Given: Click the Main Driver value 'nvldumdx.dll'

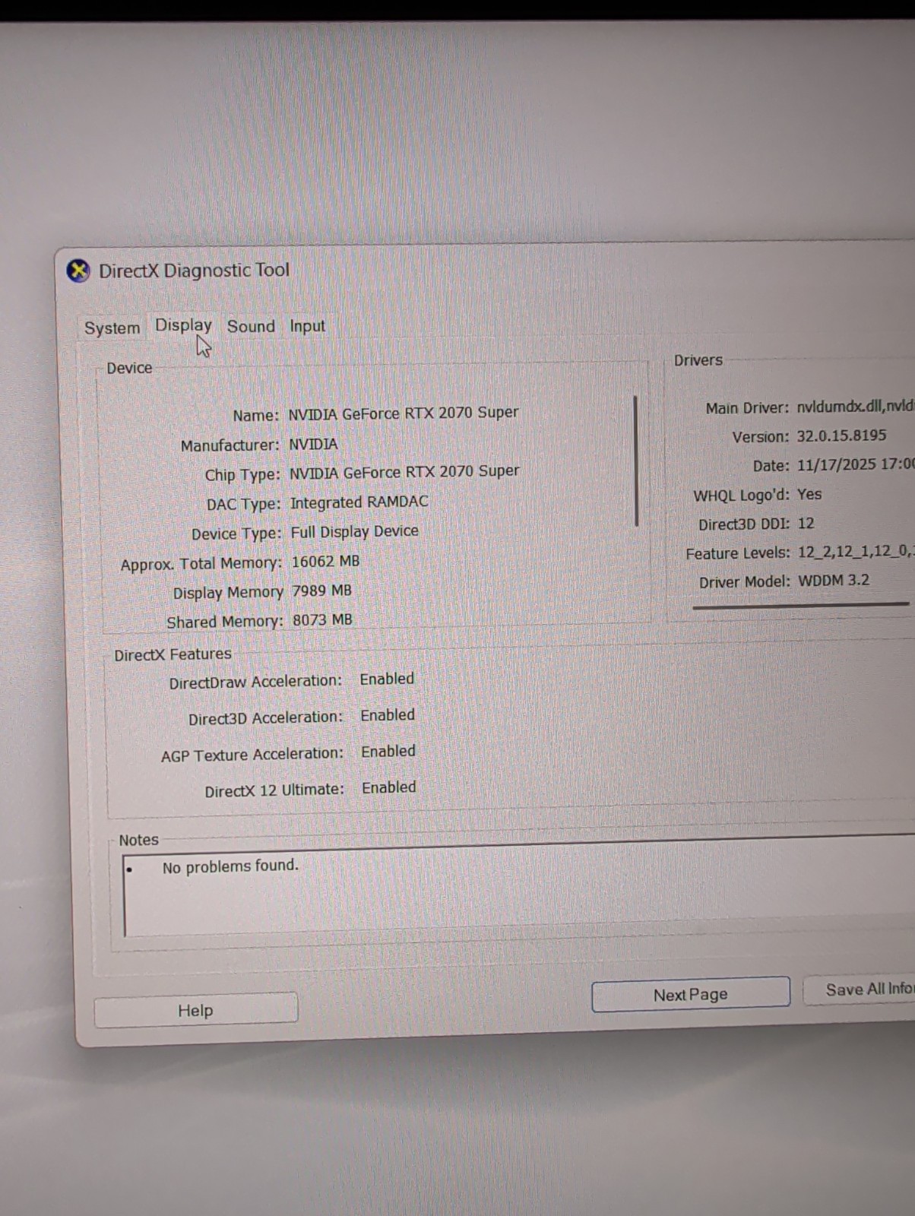Looking at the screenshot, I should click(x=840, y=407).
